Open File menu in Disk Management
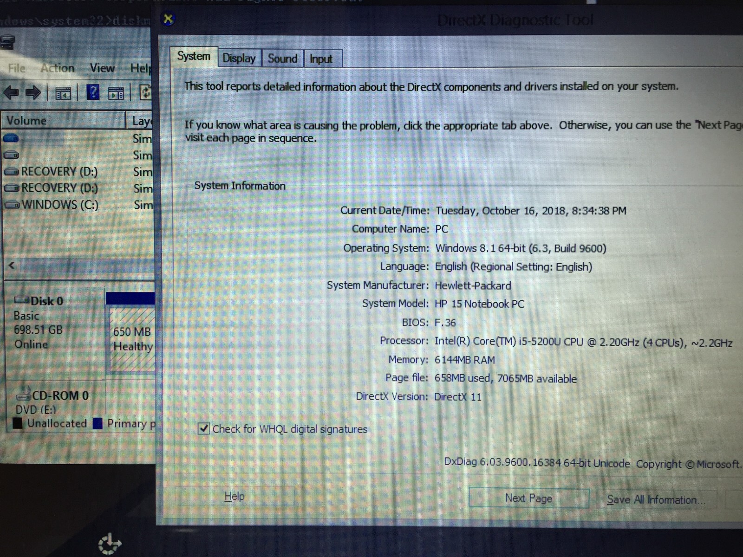 (17, 69)
